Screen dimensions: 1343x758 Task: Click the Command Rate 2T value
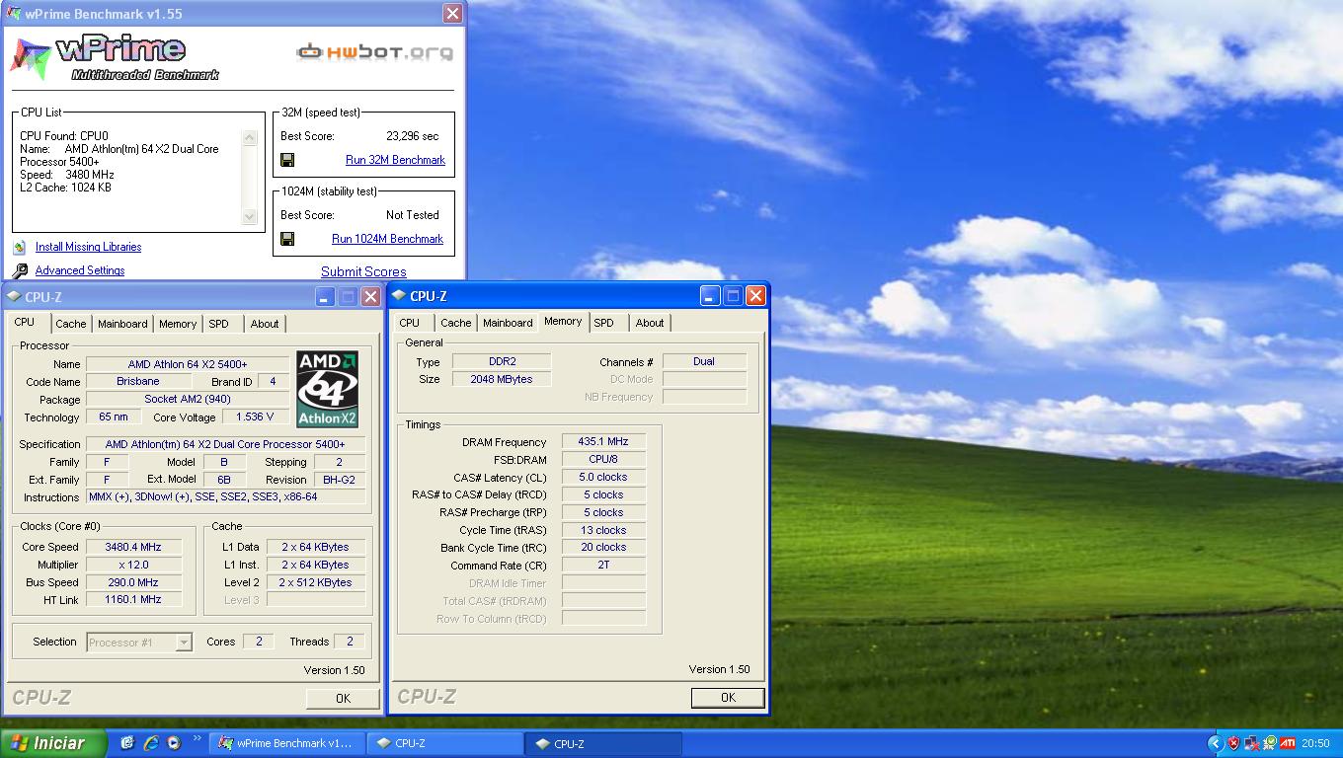(x=603, y=566)
